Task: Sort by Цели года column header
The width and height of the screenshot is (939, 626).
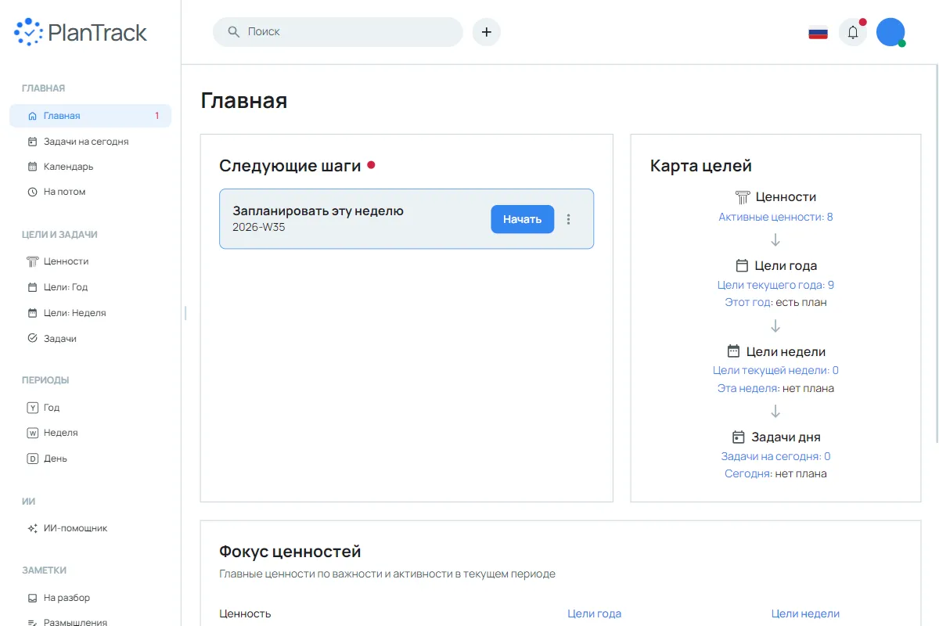Action: point(595,613)
